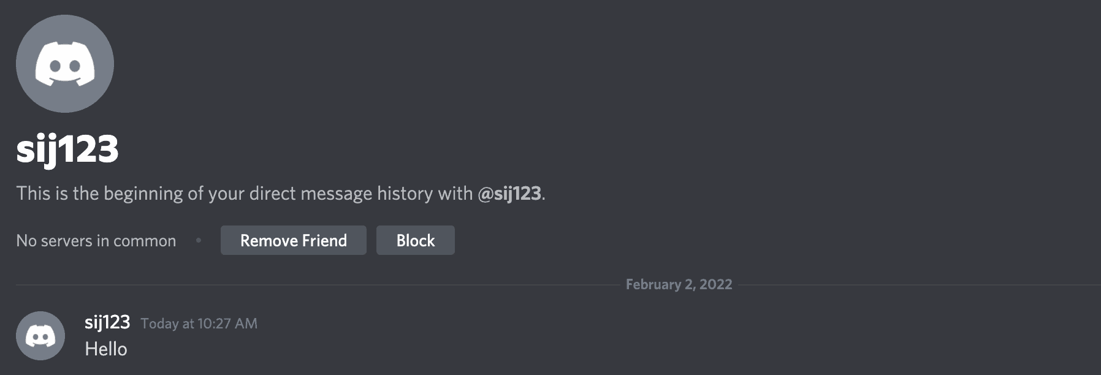The height and width of the screenshot is (375, 1101).
Task: Open the @sij123 mention link
Action: [x=509, y=194]
